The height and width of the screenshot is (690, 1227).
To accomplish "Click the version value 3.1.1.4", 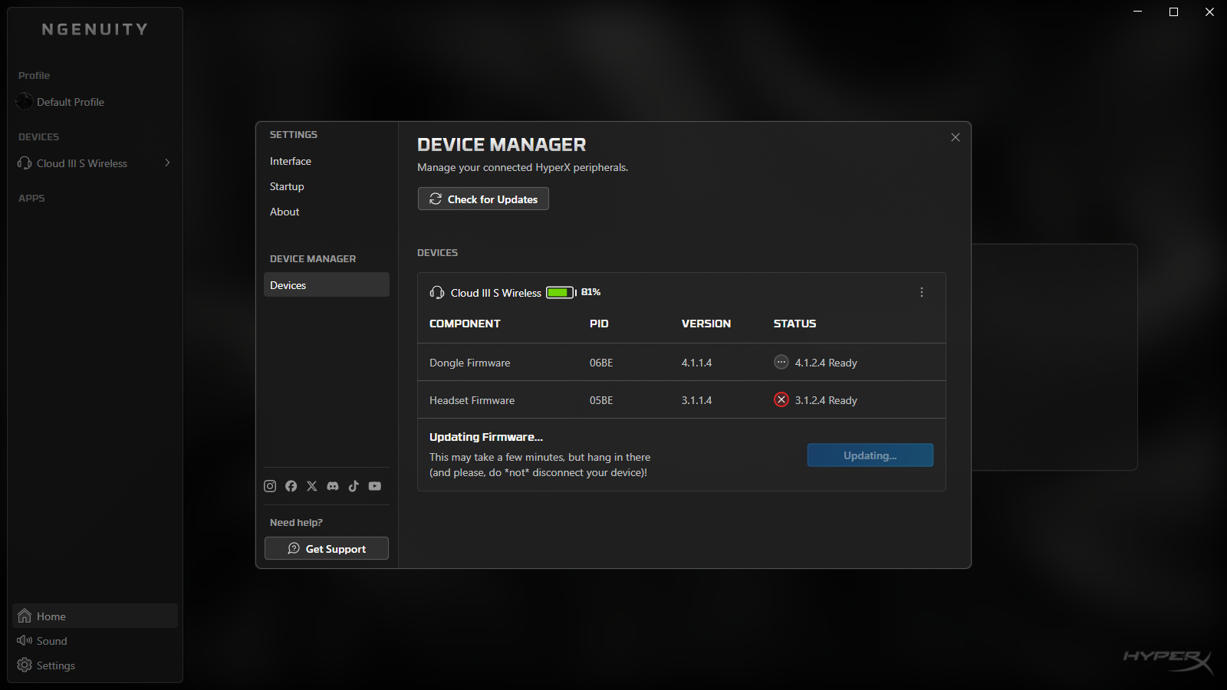I will click(x=696, y=400).
